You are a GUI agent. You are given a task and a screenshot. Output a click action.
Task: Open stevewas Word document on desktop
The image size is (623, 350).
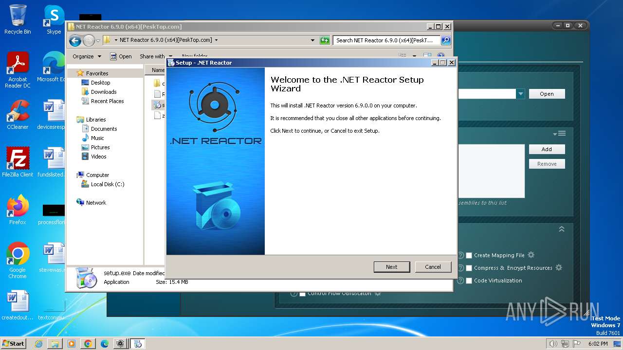coord(53,258)
